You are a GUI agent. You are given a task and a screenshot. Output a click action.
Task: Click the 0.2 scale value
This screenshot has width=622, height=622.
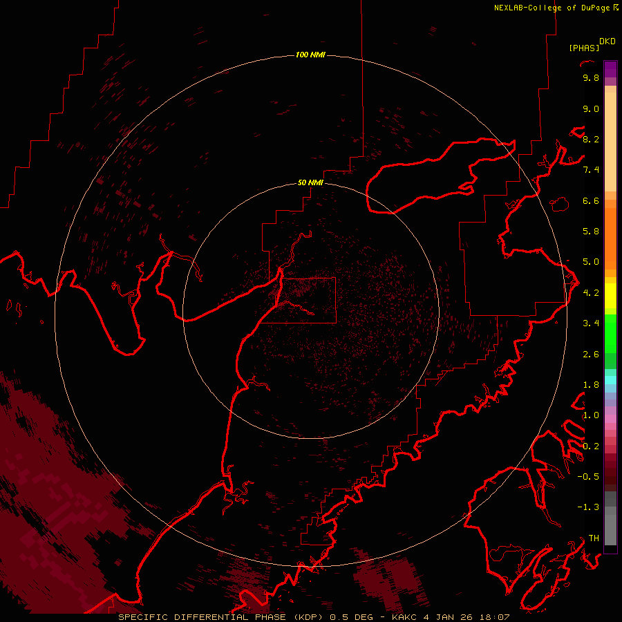[591, 446]
